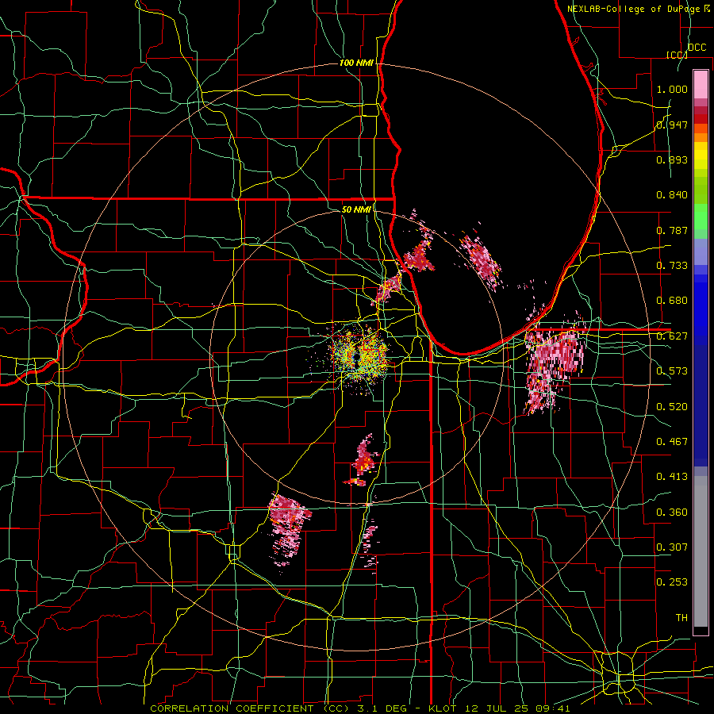Click the 1.000 scale value
The width and height of the screenshot is (714, 714).
(672, 89)
